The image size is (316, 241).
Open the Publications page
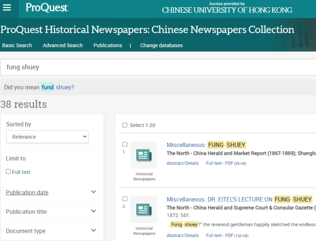click(107, 45)
